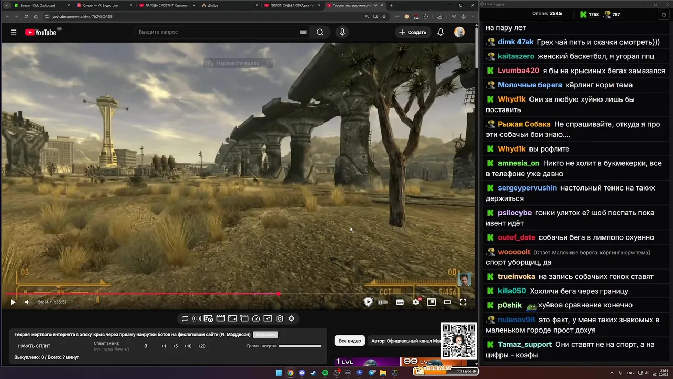Click the YouTube search magnifier button
673x379 pixels.
pyautogui.click(x=320, y=32)
